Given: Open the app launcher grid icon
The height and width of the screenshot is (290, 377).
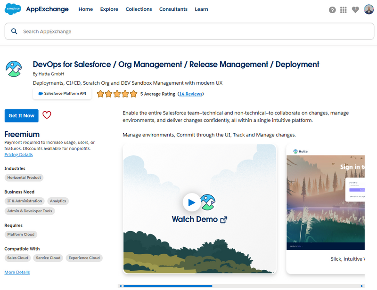Looking at the screenshot, I should point(344,10).
